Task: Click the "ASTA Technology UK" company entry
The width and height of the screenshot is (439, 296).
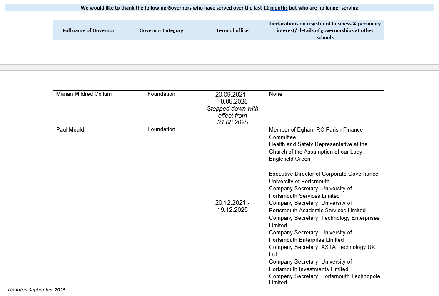Action: [x=322, y=247]
